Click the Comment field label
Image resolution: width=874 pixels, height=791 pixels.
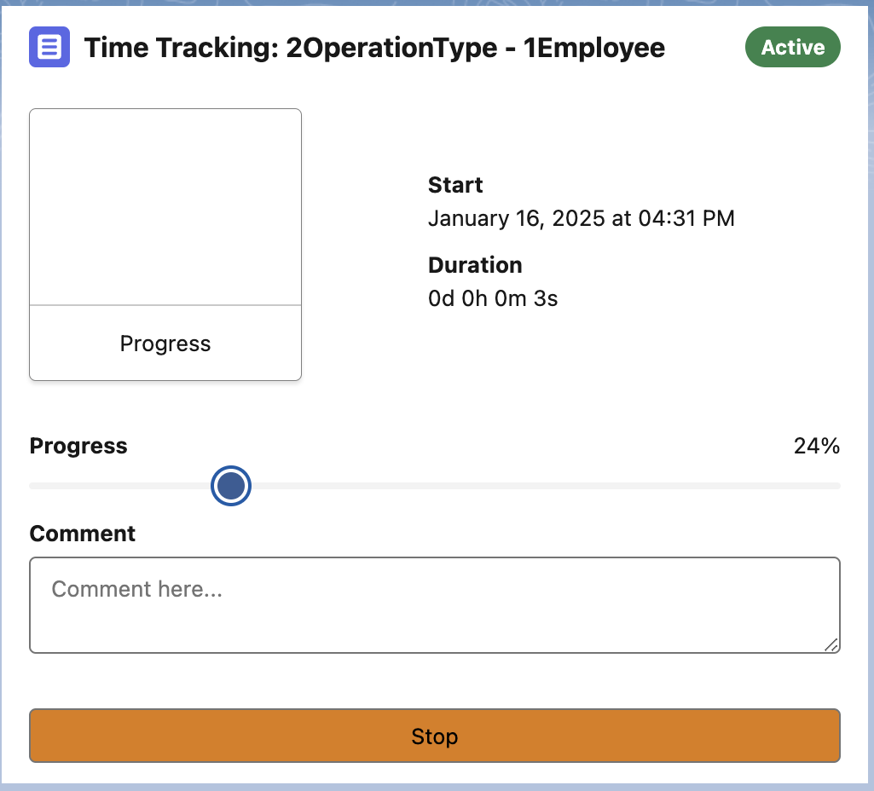pyautogui.click(x=83, y=534)
